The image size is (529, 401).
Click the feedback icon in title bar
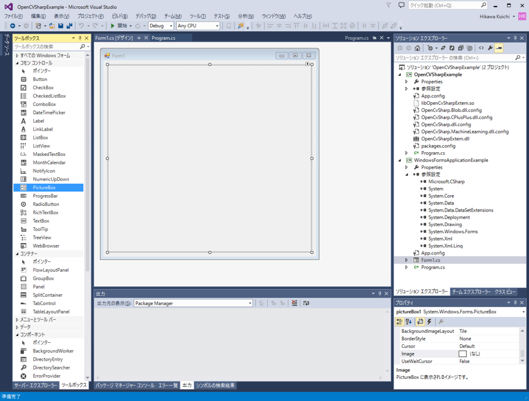401,5
